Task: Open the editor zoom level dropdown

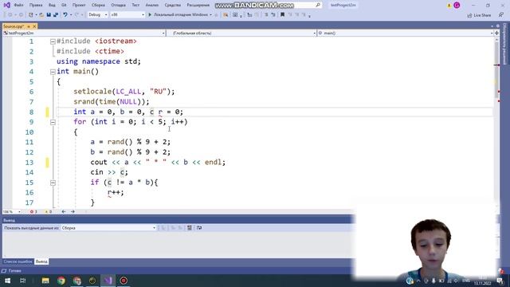Action: [12, 212]
